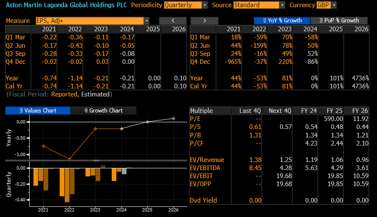Select Q2 Jun 2022 growth -159%
This screenshot has height=217, width=377.
click(259, 45)
